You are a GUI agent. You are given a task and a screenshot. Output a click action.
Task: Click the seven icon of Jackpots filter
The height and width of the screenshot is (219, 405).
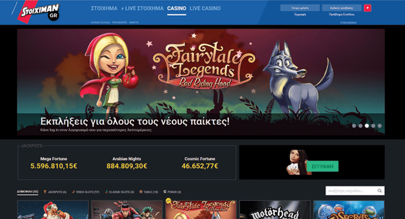tap(45, 192)
